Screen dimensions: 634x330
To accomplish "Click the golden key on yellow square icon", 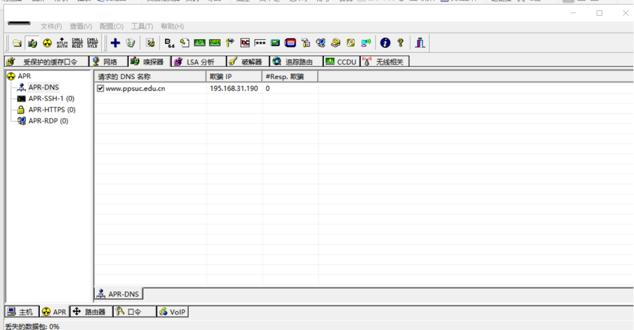I will click(350, 43).
